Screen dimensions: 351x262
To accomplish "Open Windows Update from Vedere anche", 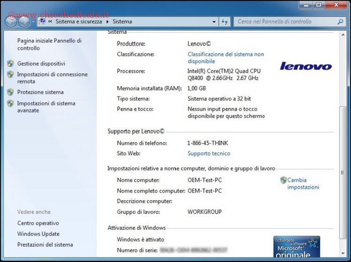I will 38,234.
